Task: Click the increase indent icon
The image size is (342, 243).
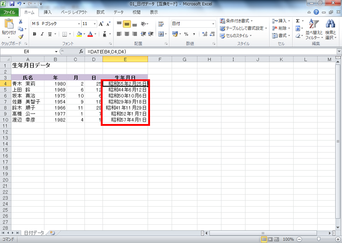Action: point(151,34)
